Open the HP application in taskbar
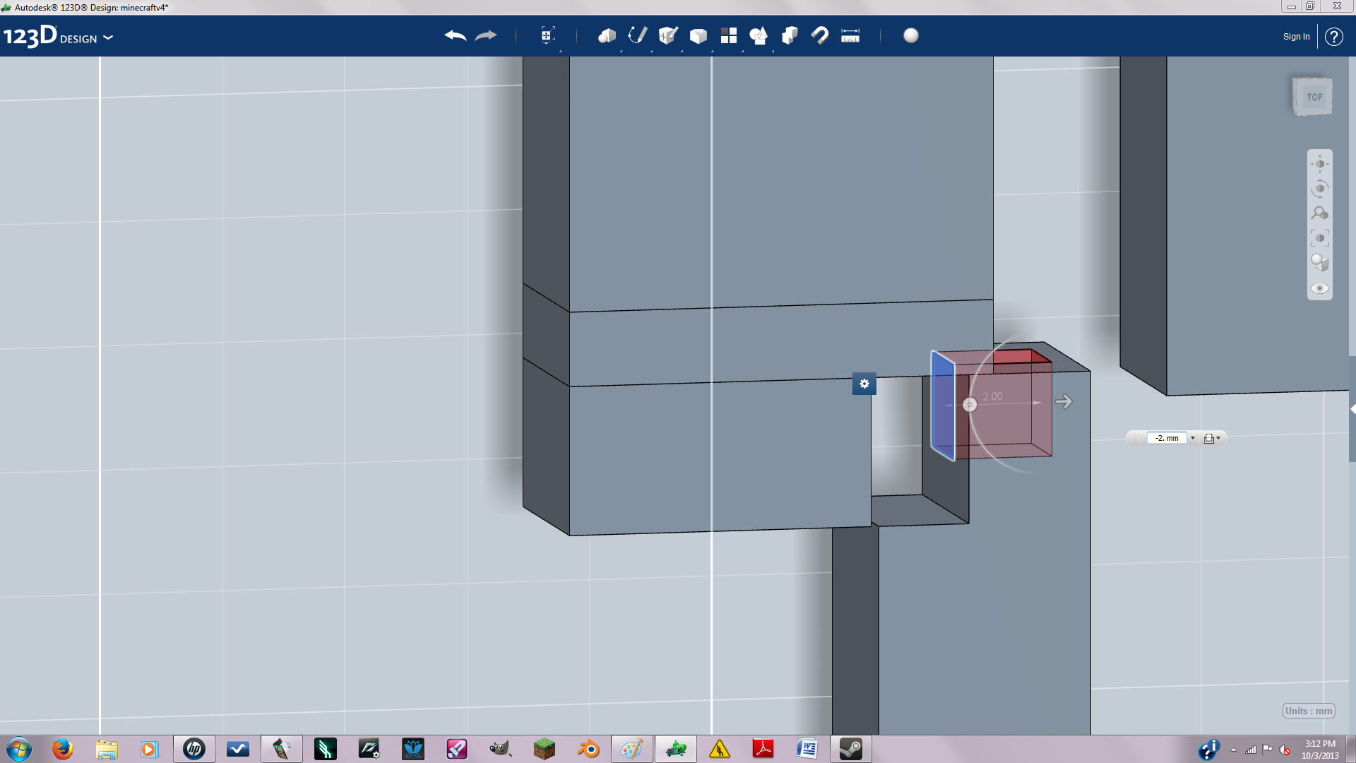The width and height of the screenshot is (1356, 763). click(194, 749)
